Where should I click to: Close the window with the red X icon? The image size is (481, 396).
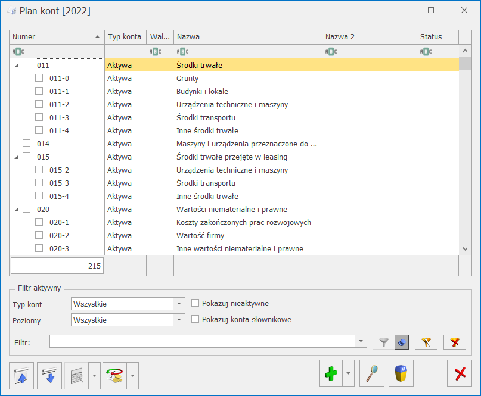click(460, 373)
